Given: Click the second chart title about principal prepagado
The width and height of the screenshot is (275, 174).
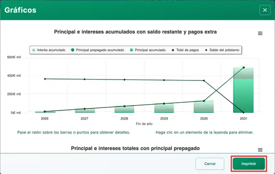Looking at the screenshot, I should 135,148.
